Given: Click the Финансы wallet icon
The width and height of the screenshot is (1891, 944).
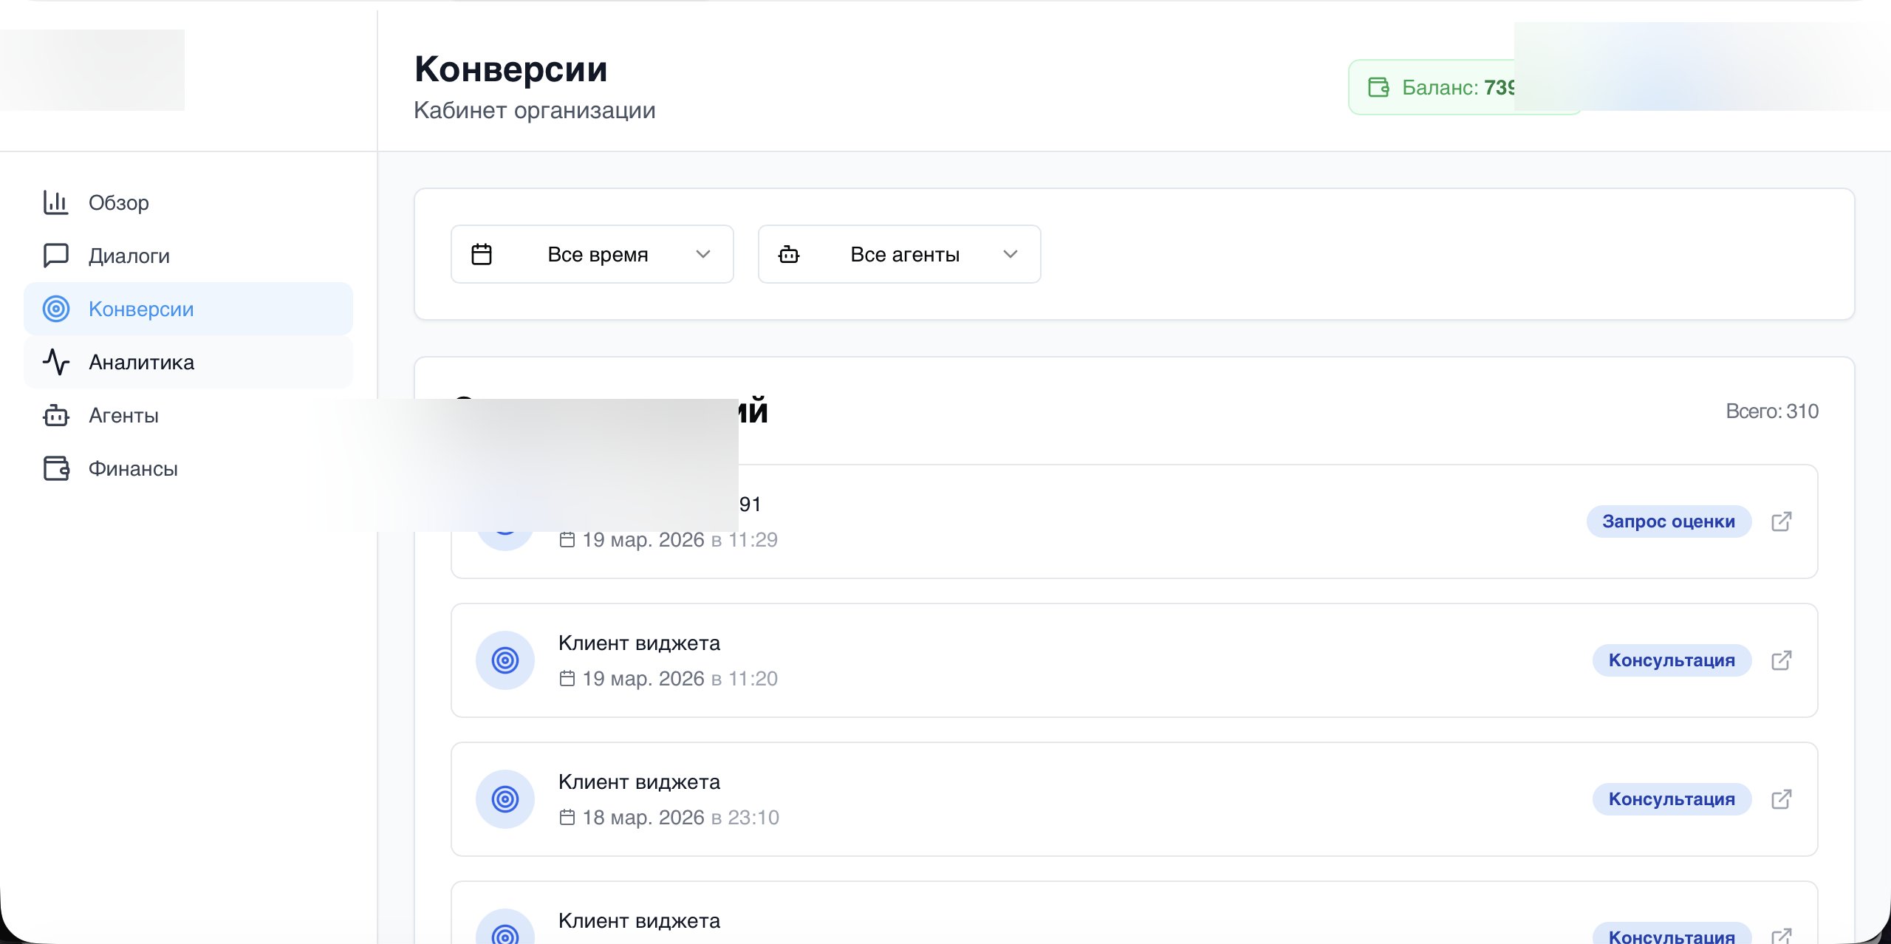Looking at the screenshot, I should (55, 468).
